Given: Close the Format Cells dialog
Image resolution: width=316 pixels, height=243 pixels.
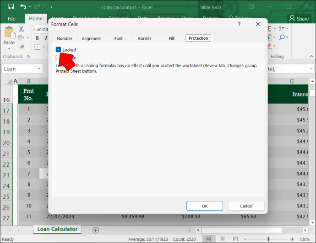Looking at the screenshot, I should click(258, 24).
